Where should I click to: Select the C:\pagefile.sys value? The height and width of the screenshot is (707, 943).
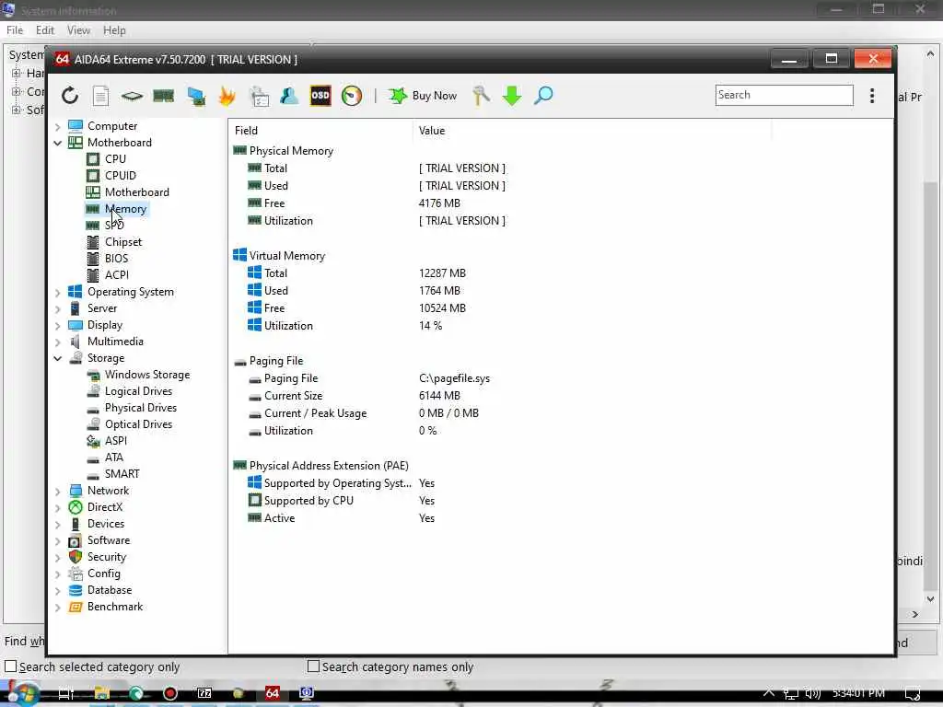tap(454, 378)
